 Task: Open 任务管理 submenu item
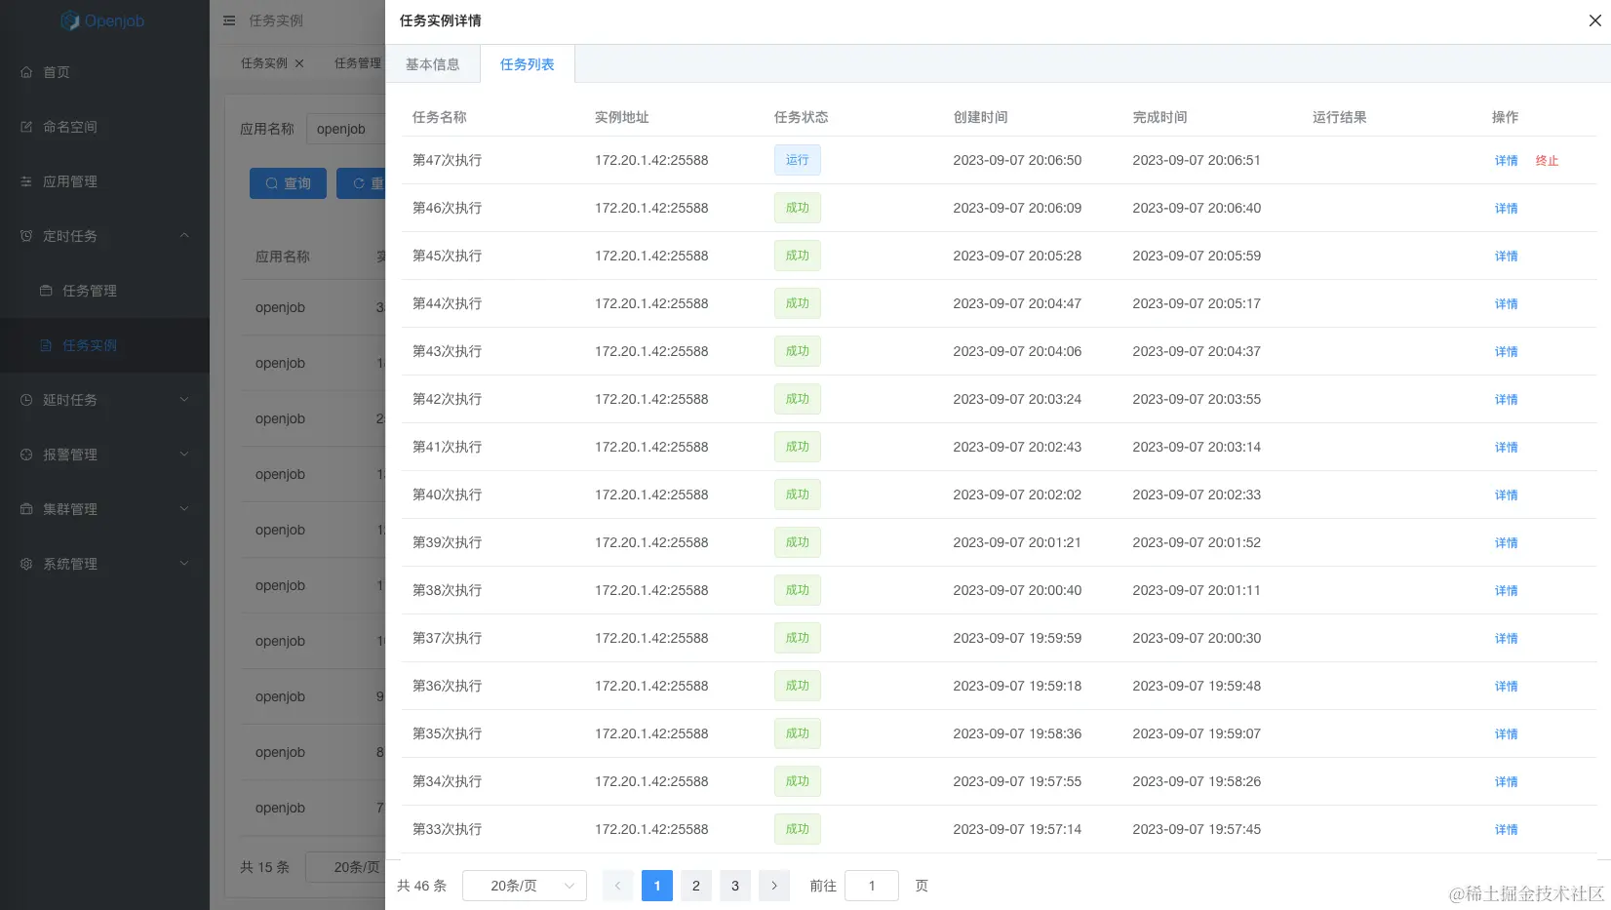tap(104, 291)
